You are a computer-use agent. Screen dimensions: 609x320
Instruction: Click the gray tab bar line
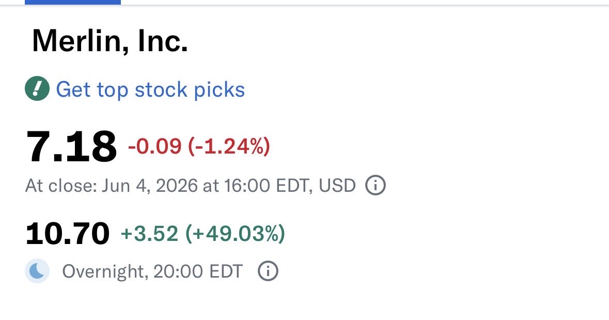coord(365,5)
